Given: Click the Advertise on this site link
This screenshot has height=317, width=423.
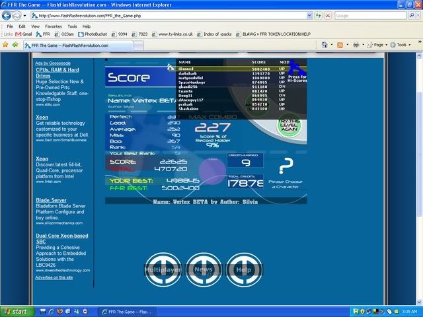Looking at the screenshot, I should (54, 277).
